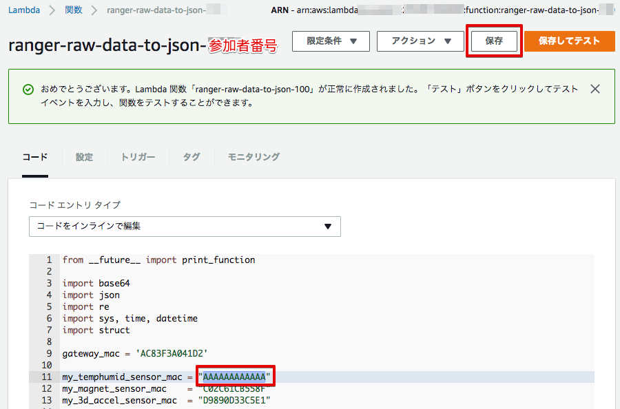This screenshot has height=409, width=620.
Task: Click the import base64 code line
Action: pos(96,283)
